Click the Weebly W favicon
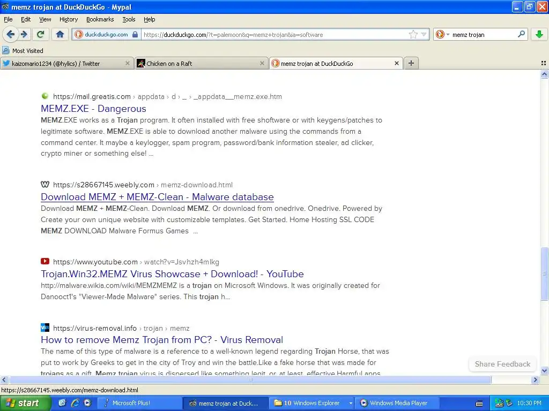 point(45,184)
